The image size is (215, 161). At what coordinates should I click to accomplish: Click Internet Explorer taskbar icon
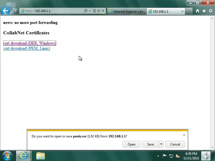pos(23,156)
